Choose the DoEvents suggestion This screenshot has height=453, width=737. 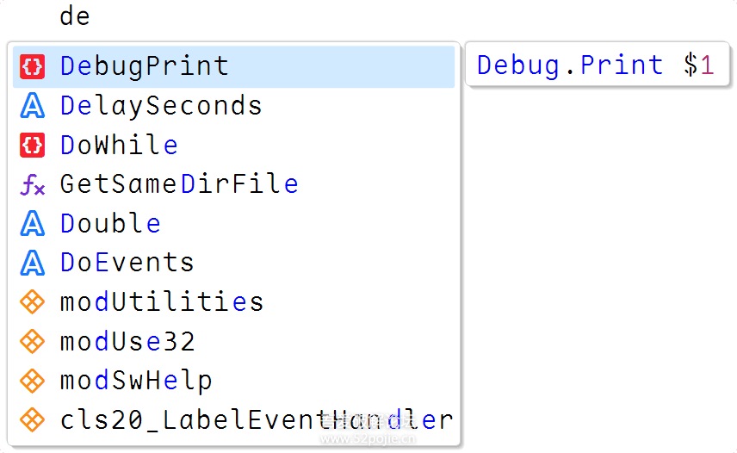coord(127,263)
